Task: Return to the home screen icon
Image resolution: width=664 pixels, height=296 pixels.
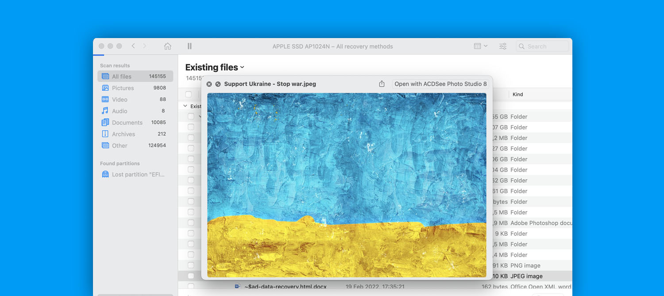Action: click(x=167, y=46)
